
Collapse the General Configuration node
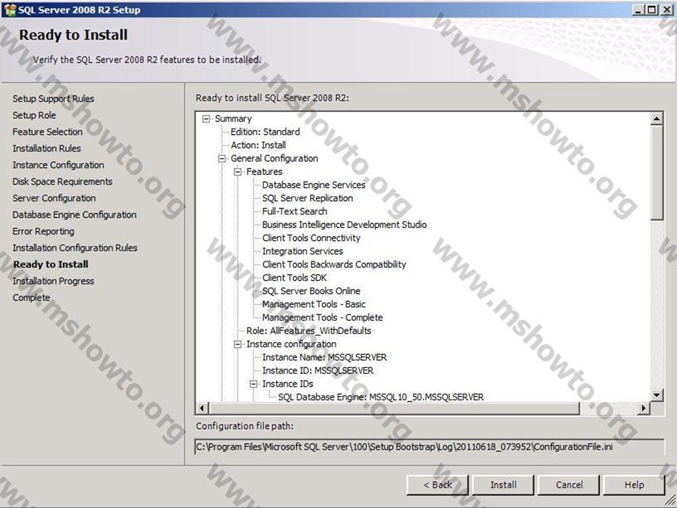click(222, 159)
